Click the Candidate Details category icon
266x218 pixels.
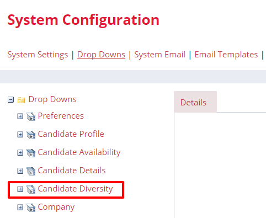coord(31,171)
